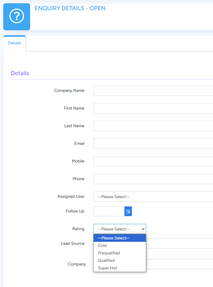The image size is (213, 287).
Task: Click the Last Name text box
Action: (153, 126)
